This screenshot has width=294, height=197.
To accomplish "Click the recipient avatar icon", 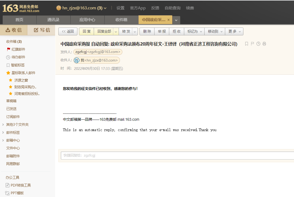I will pos(77,60).
